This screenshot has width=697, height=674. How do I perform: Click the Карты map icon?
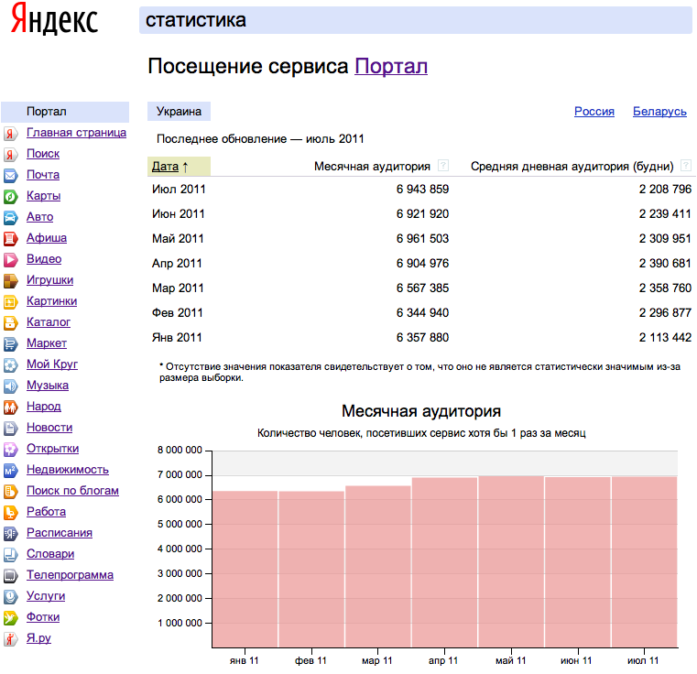(x=10, y=196)
